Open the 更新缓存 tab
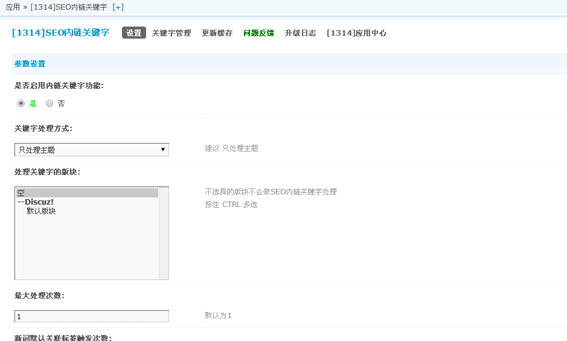The image size is (567, 341). pyautogui.click(x=217, y=33)
